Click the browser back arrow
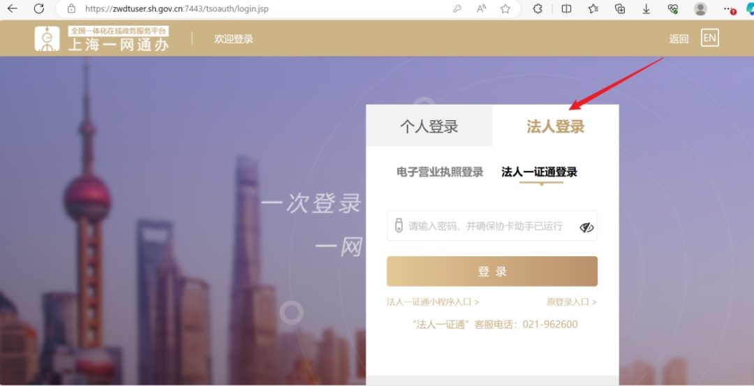754x386 pixels. pyautogui.click(x=13, y=9)
